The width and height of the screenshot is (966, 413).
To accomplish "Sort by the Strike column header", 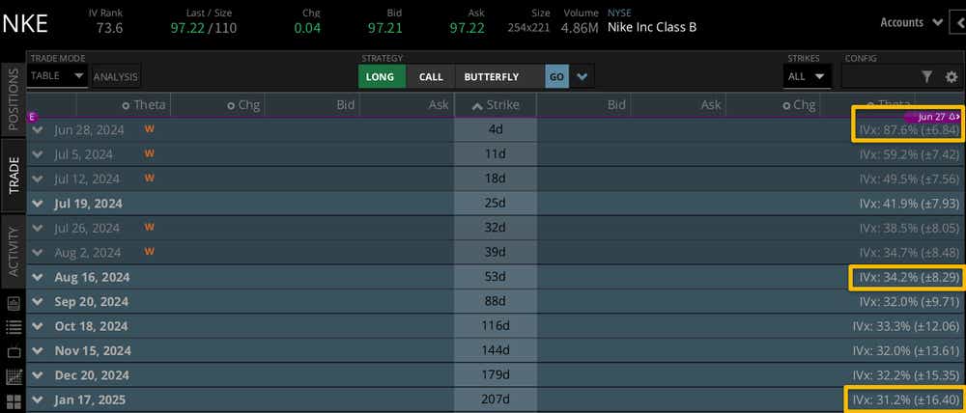I will pyautogui.click(x=495, y=105).
